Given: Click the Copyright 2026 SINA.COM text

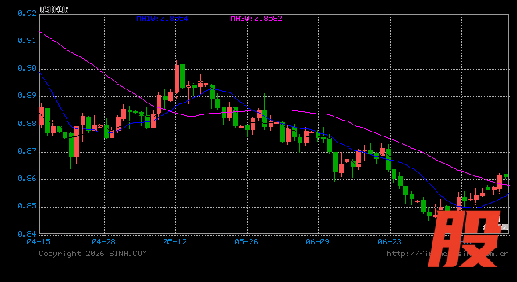Looking at the screenshot, I should click(x=92, y=254).
